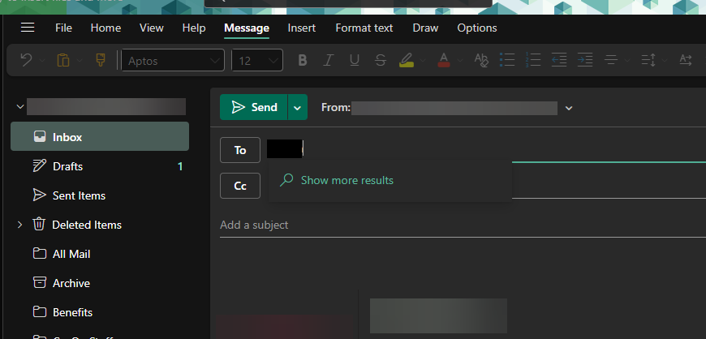This screenshot has height=339, width=706.
Task: Click the From: label
Action: (335, 107)
